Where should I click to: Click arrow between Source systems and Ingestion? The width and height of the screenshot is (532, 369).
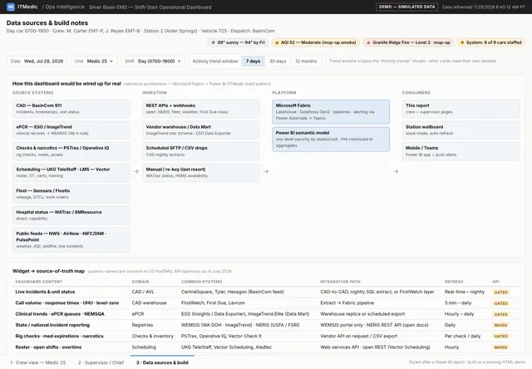click(136, 171)
